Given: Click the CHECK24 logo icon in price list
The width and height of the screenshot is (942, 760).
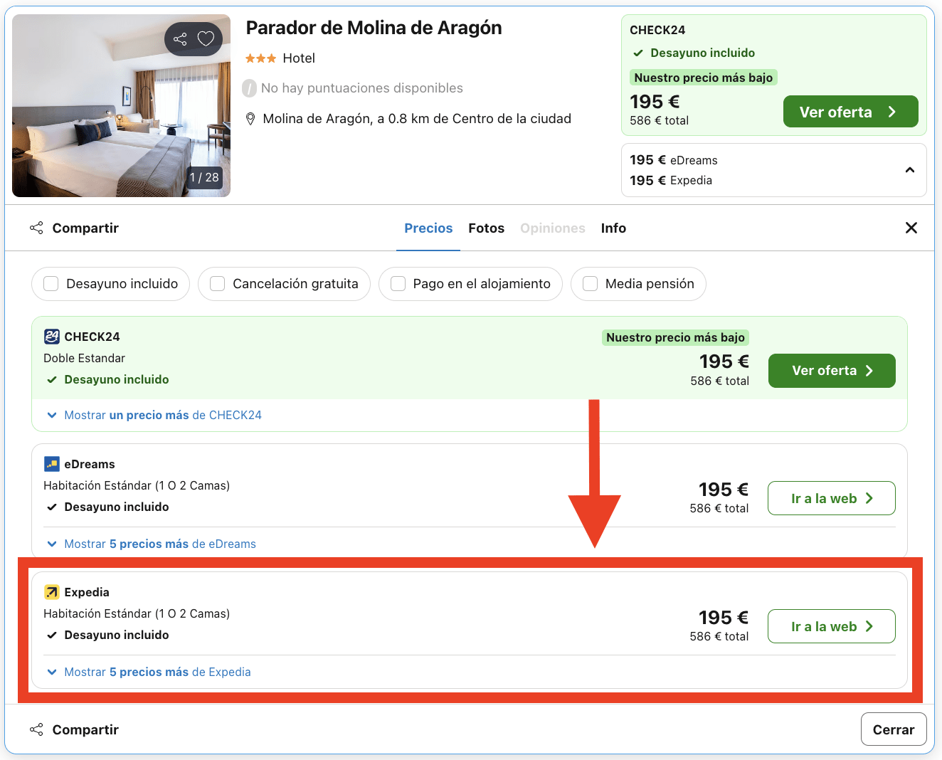Looking at the screenshot, I should pyautogui.click(x=52, y=337).
